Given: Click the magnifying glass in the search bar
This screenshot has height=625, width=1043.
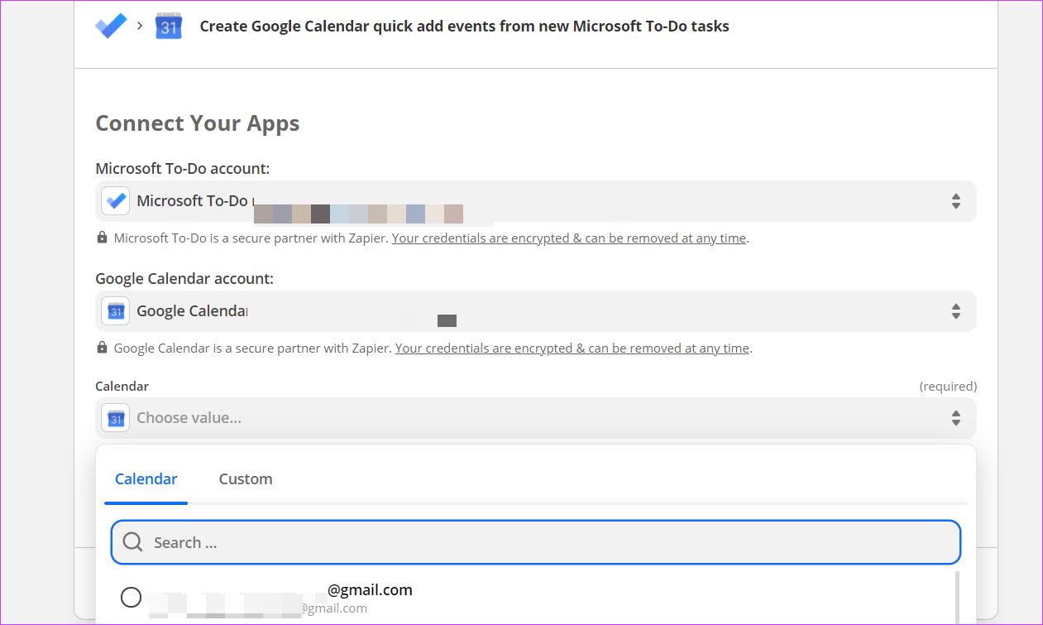Looking at the screenshot, I should pos(132,541).
